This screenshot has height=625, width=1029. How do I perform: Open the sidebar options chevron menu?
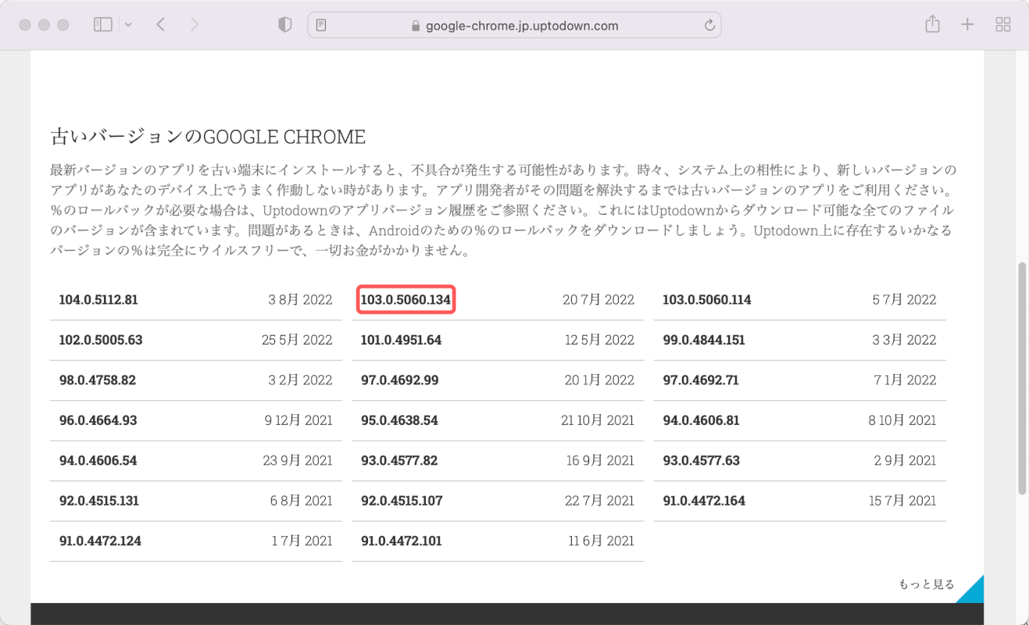coord(128,25)
